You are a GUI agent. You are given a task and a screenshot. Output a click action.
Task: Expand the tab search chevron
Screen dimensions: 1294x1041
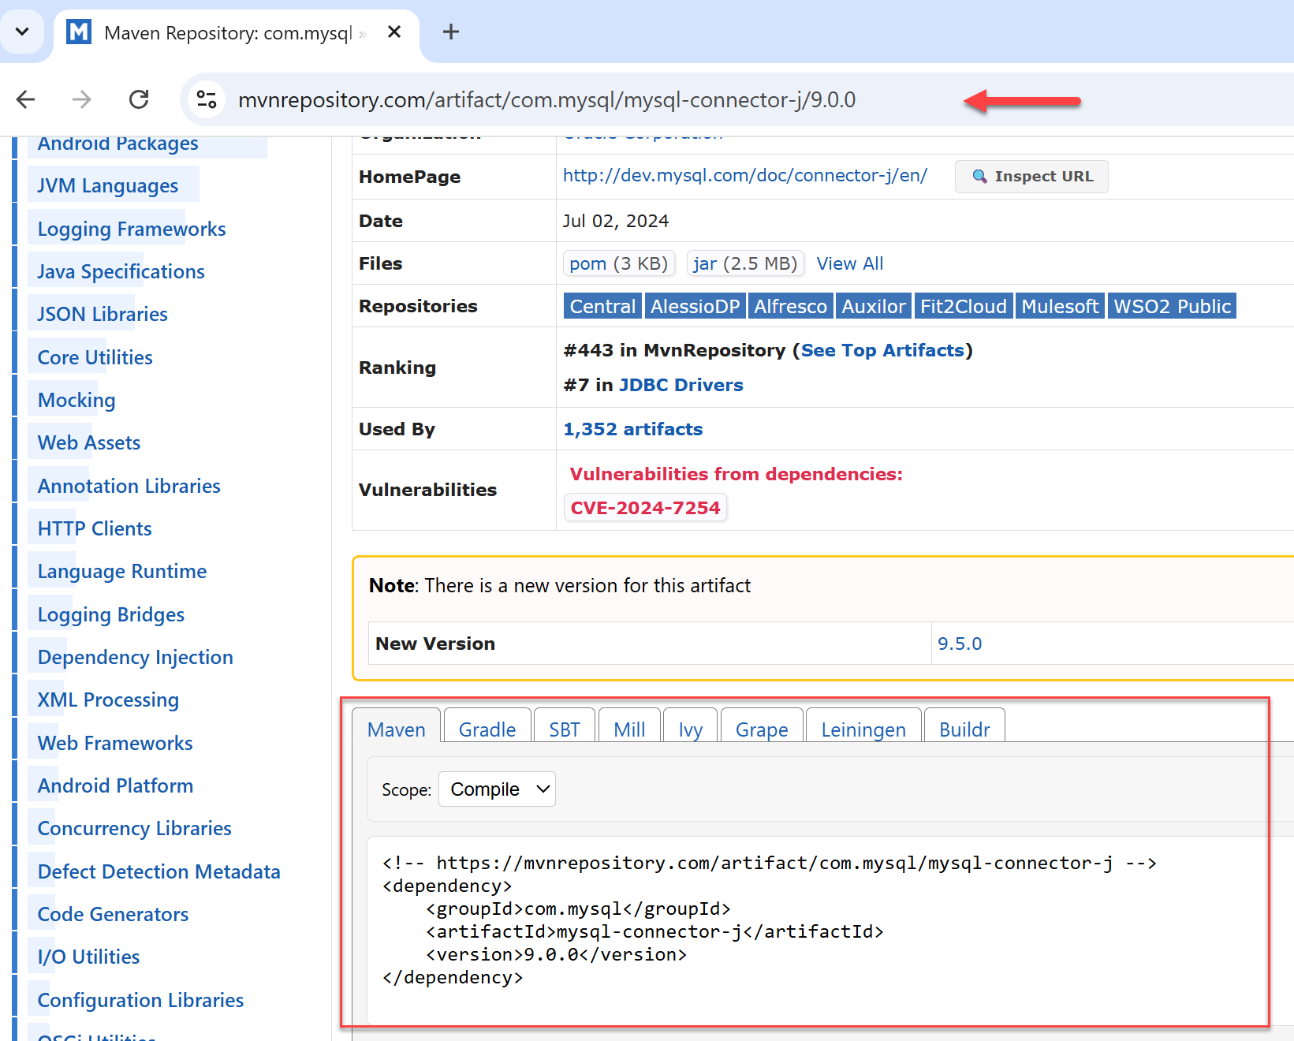(x=22, y=32)
